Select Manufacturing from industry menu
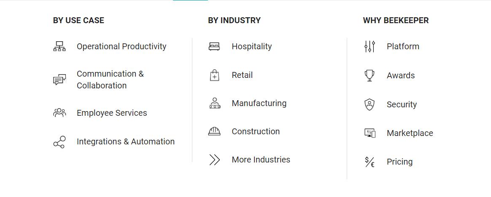This screenshot has height=197, width=491. 259,103
